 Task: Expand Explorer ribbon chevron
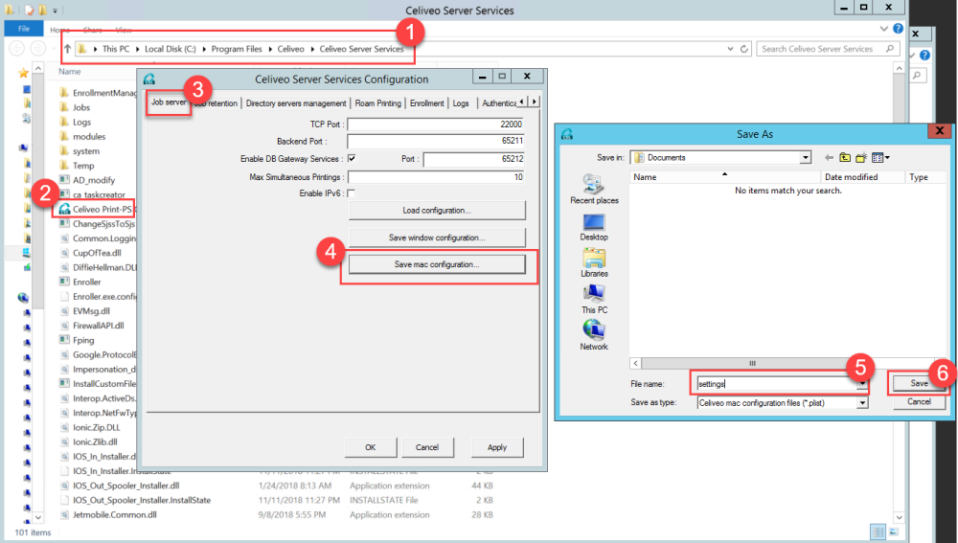(883, 29)
